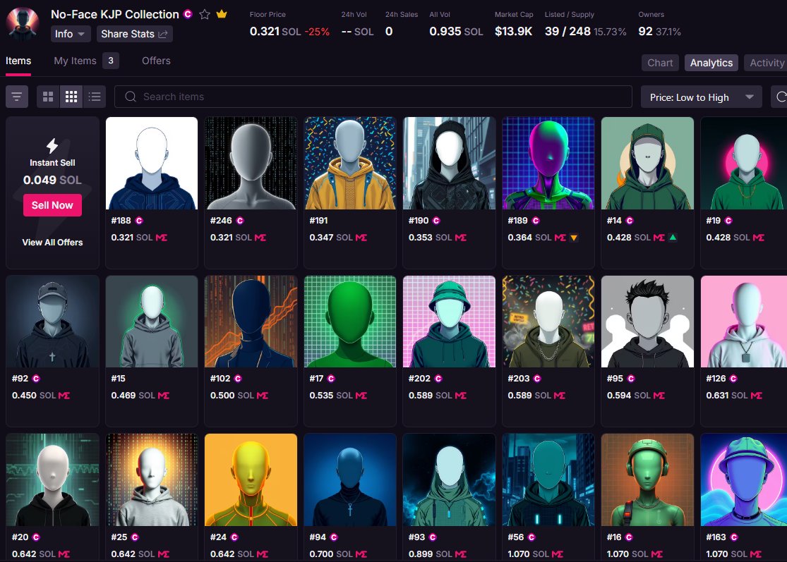Click the badge icon next to #202
The image size is (787, 562).
(x=438, y=379)
